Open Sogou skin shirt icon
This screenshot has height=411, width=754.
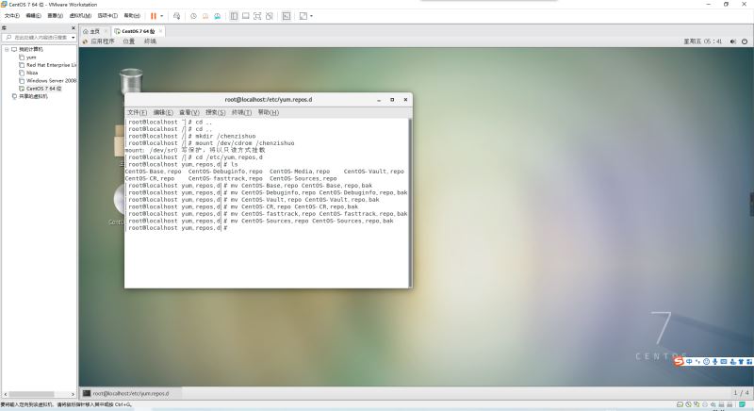tap(741, 361)
